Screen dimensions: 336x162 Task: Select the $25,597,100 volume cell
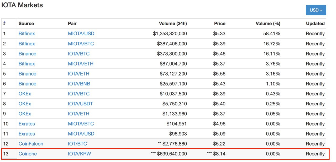point(173,84)
